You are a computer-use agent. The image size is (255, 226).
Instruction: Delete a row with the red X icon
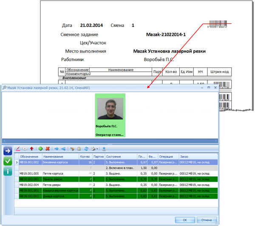pyautogui.click(x=48, y=149)
